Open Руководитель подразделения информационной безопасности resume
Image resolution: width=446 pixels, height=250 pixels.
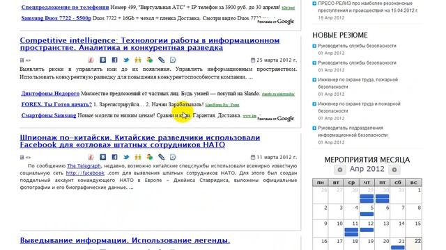pyautogui.click(x=353, y=131)
